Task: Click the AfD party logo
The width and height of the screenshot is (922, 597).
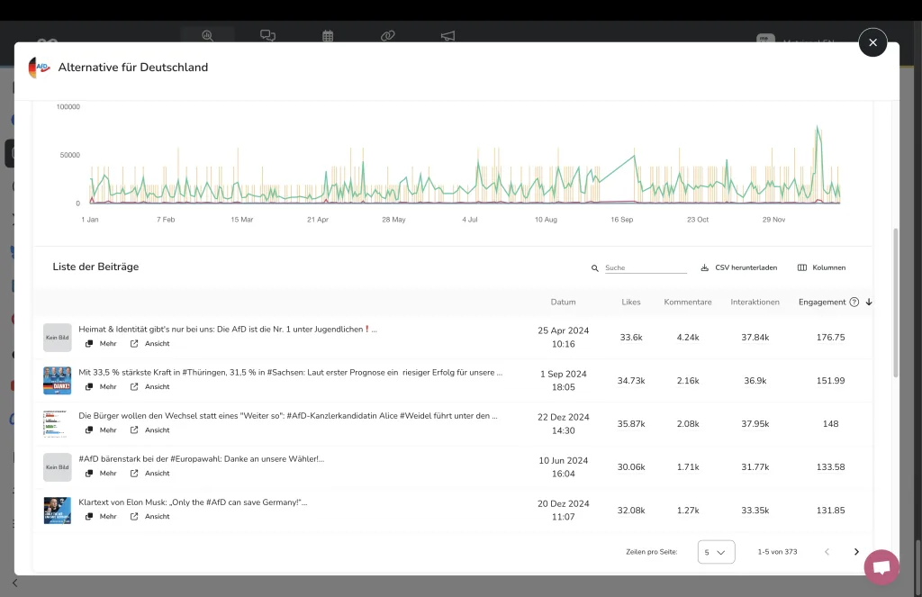Action: pos(39,68)
